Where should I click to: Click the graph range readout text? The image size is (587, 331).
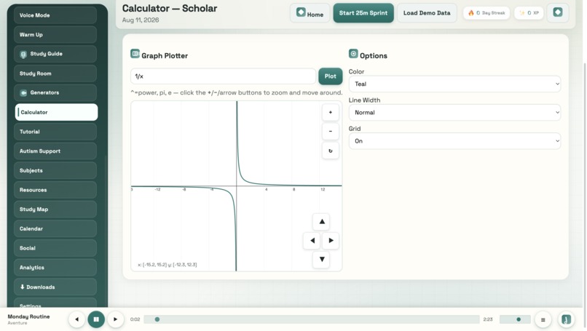tap(168, 264)
